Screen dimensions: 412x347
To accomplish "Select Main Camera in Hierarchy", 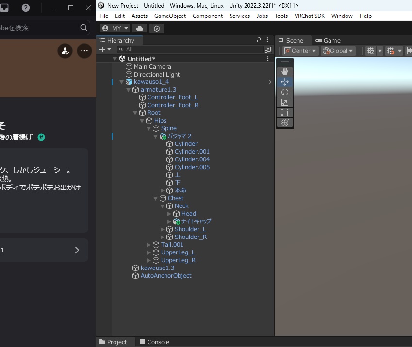I will click(x=152, y=67).
